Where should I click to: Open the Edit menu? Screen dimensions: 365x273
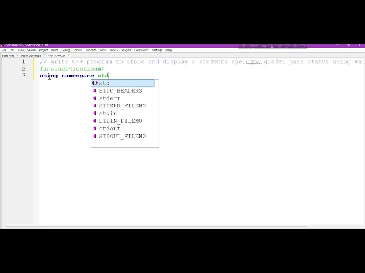point(12,50)
